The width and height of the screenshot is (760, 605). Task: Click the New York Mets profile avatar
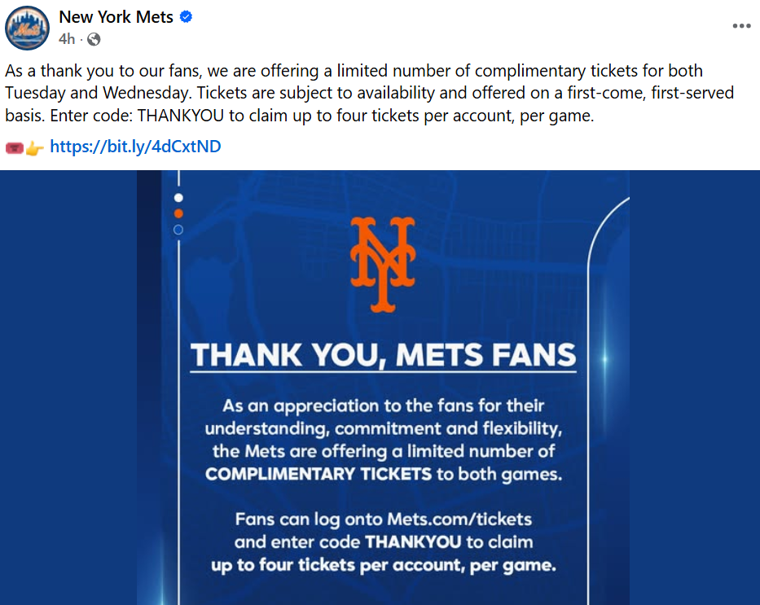(x=28, y=27)
